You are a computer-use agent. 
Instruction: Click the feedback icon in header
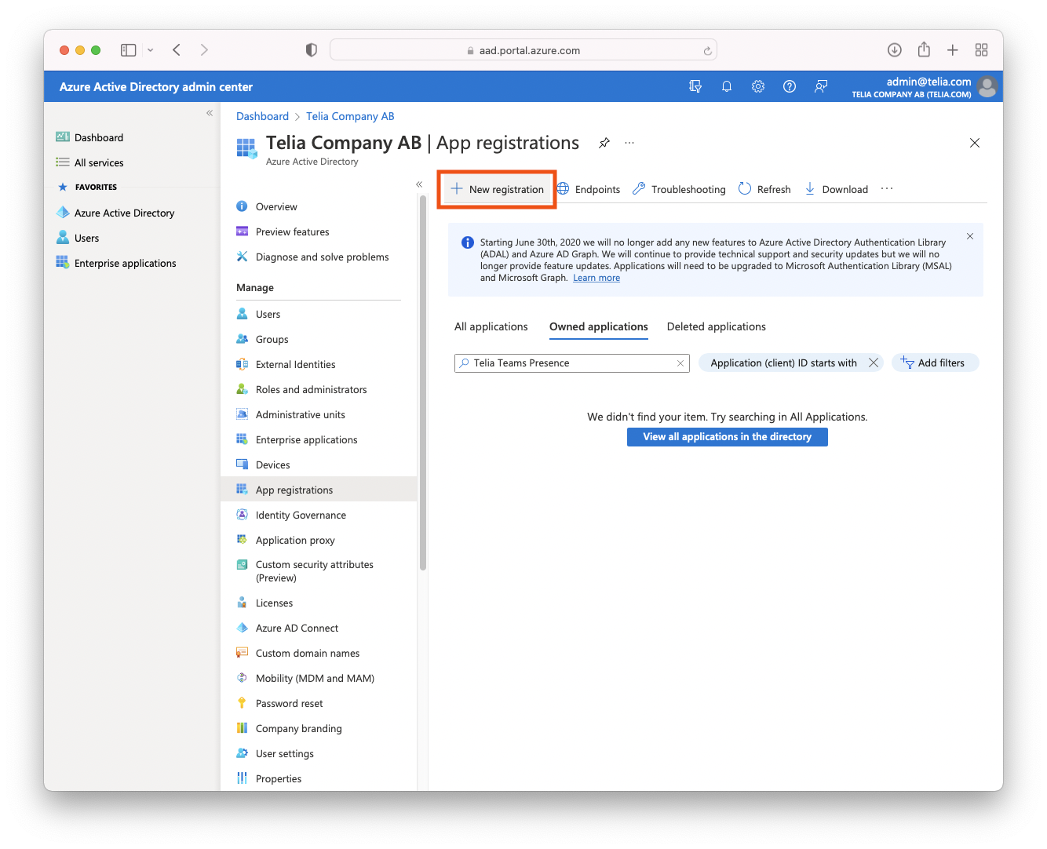[821, 86]
